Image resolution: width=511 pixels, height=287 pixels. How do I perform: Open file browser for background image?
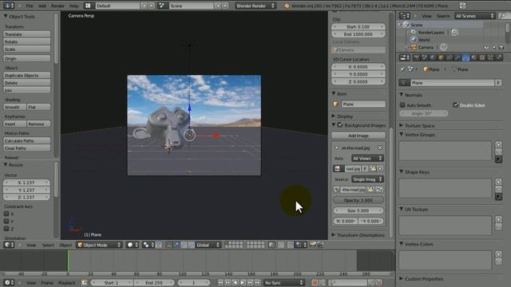373,168
